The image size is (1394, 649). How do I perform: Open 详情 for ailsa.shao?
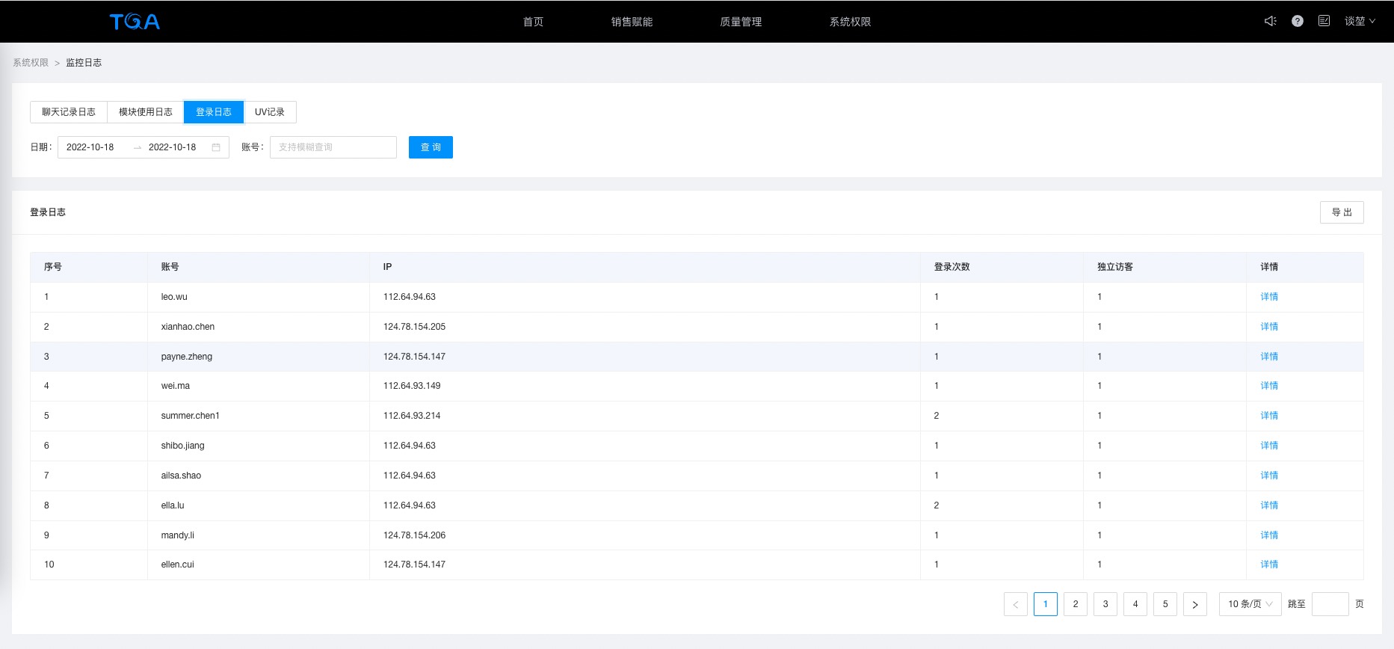(1269, 476)
